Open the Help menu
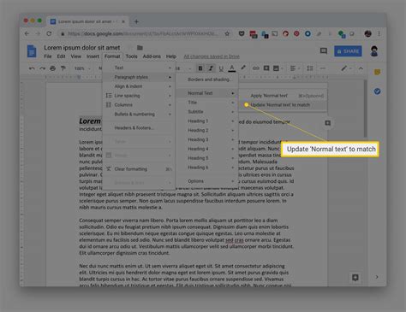 tap(171, 56)
